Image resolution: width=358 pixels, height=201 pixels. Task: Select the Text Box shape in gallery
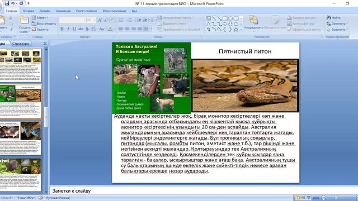(208, 18)
